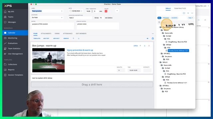
Task: Open Reports in the sidebar
Action: coord(11,70)
